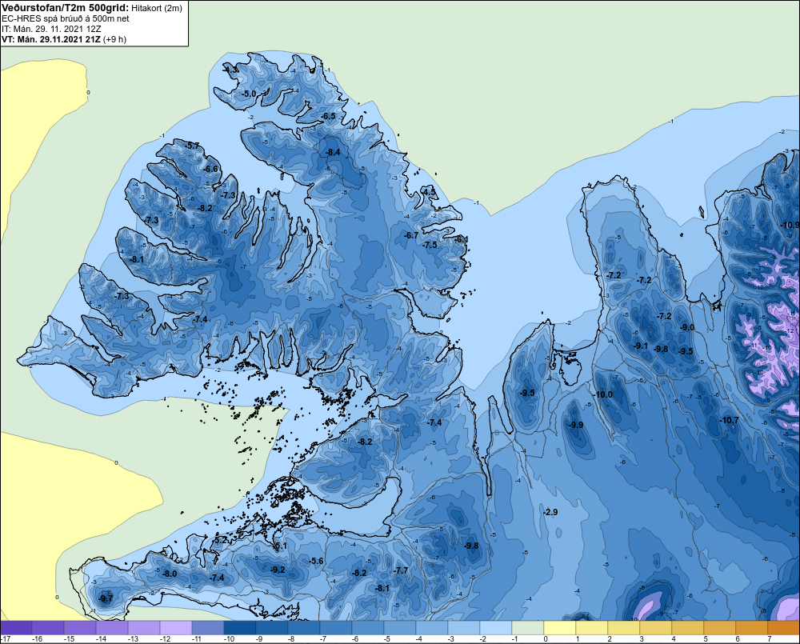Click the '-8' legend scale label

pyautogui.click(x=291, y=639)
